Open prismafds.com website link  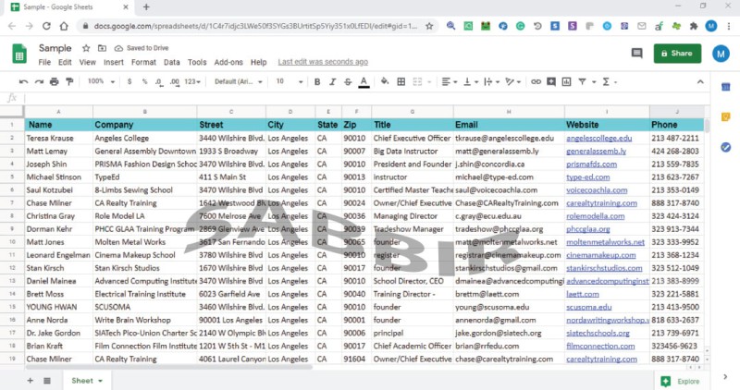pyautogui.click(x=591, y=165)
